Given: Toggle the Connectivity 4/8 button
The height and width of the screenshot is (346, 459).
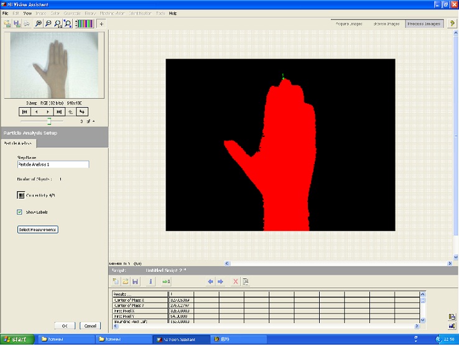Looking at the screenshot, I should pos(21,195).
